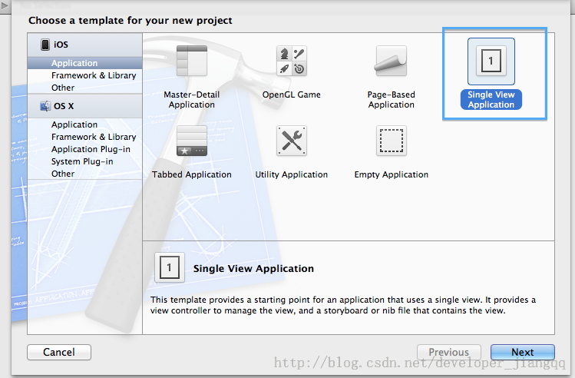Screen dimensions: 575x378
Task: Click the Previous button
Action: click(448, 352)
